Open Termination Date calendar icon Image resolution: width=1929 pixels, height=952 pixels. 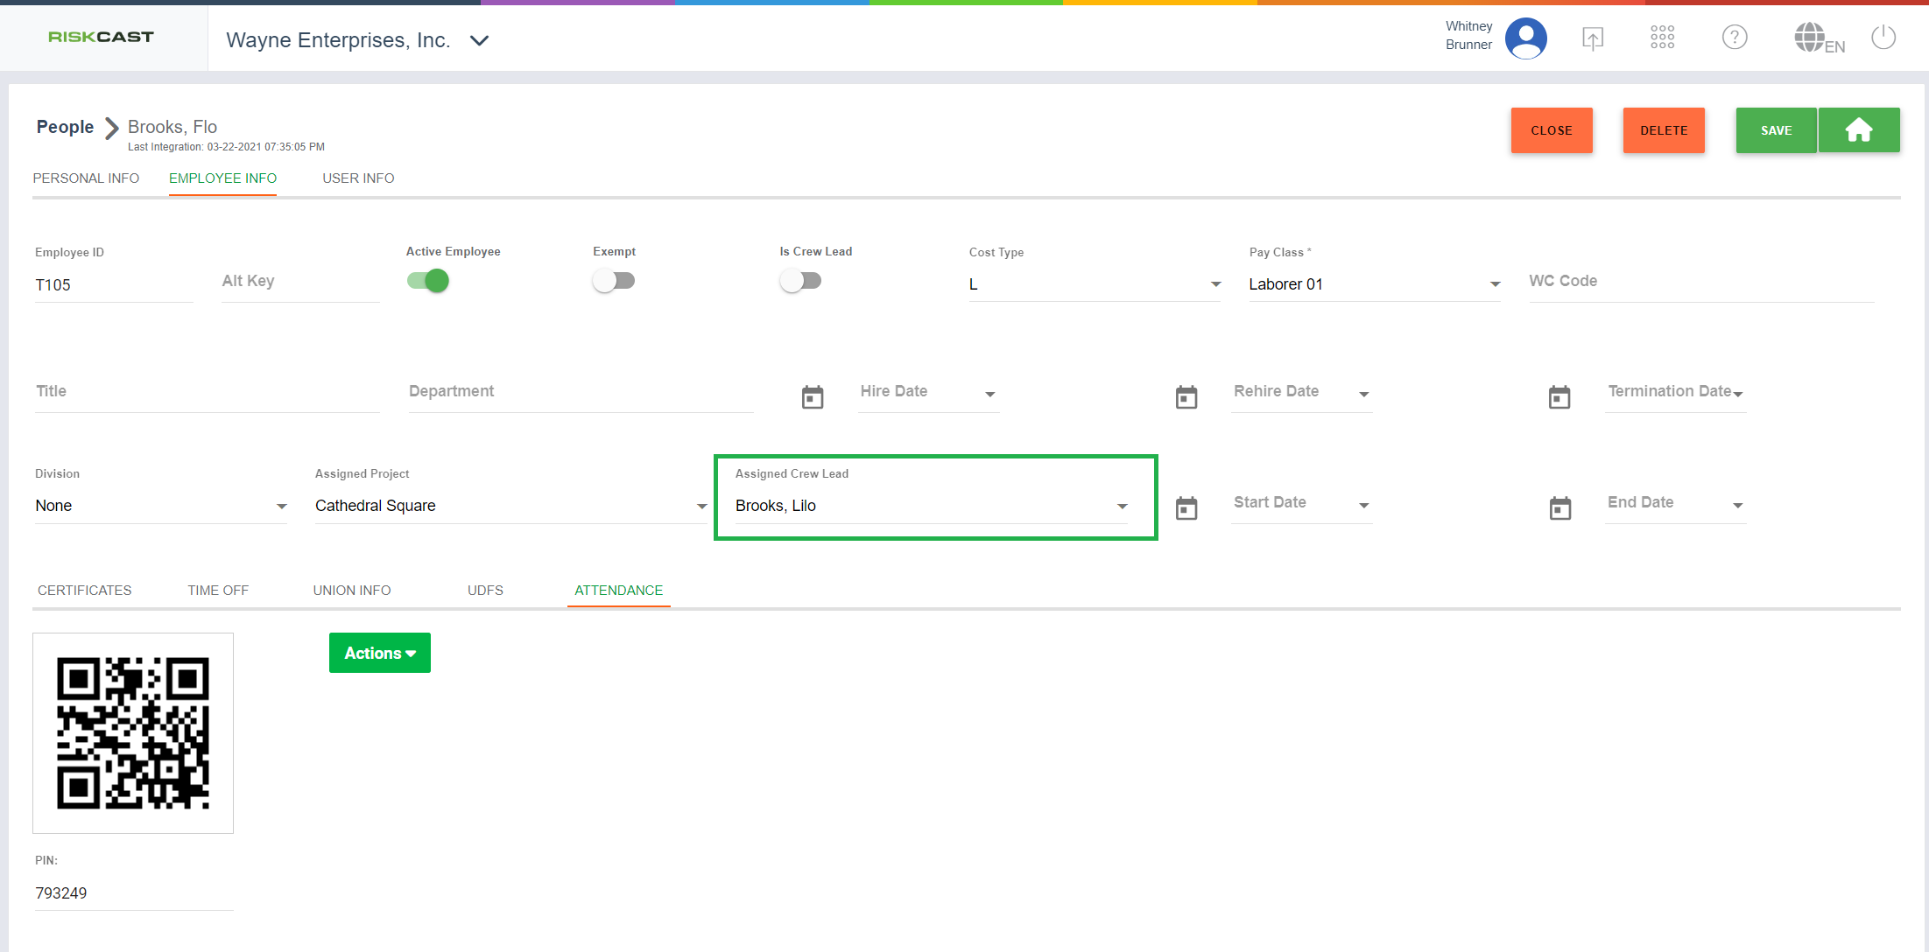1559,397
